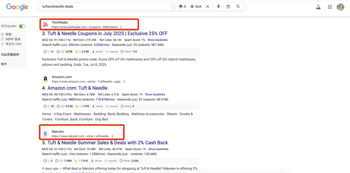The height and width of the screenshot is (173, 350).
Task: Toggle the SEOquake switch off
Action: coord(22,26)
